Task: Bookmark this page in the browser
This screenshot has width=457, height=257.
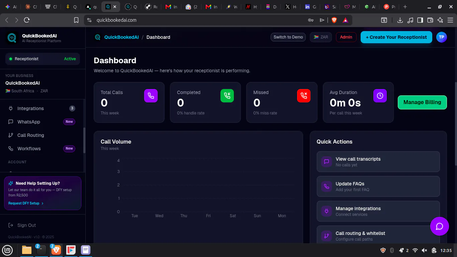Action: (76, 20)
